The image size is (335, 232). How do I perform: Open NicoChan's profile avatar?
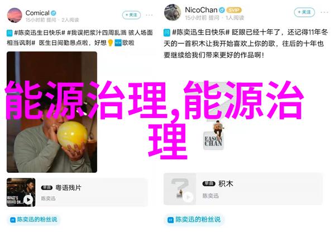tap(172, 12)
